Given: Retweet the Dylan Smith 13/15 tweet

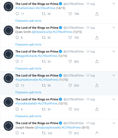Looking at the screenshot, I should point(44,38).
